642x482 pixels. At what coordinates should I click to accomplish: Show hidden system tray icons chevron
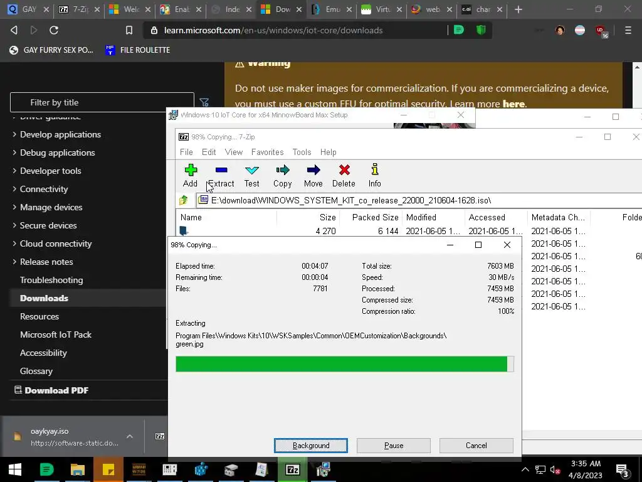point(525,469)
